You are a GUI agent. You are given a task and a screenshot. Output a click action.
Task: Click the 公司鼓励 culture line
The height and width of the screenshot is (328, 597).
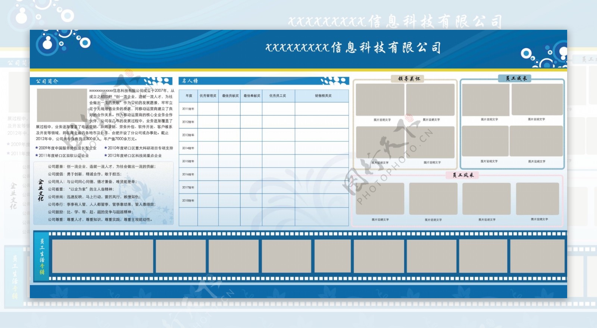(x=90, y=212)
